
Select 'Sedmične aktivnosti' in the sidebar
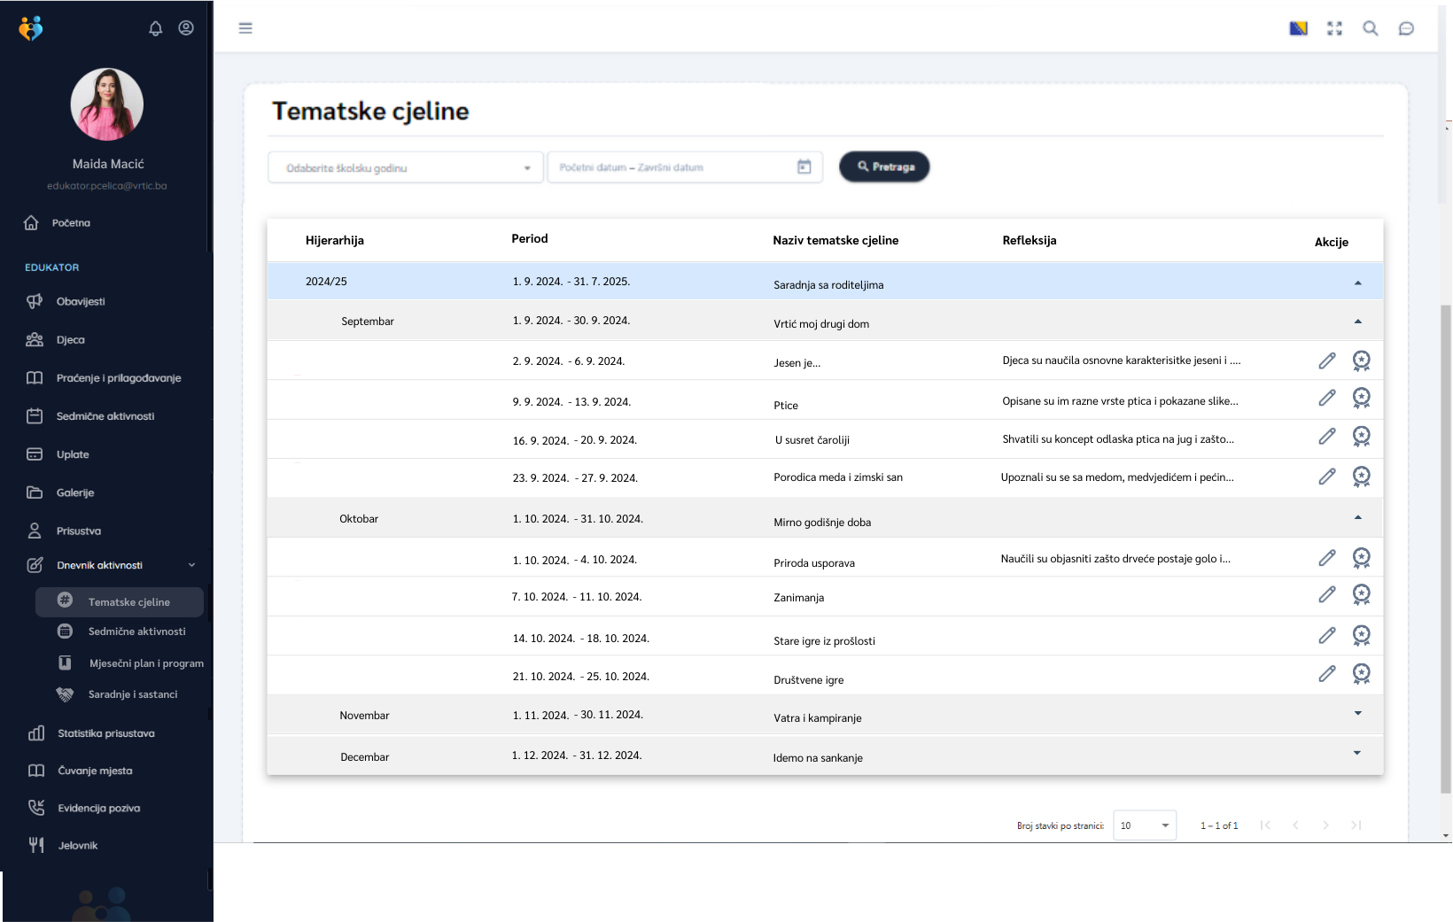click(x=105, y=415)
